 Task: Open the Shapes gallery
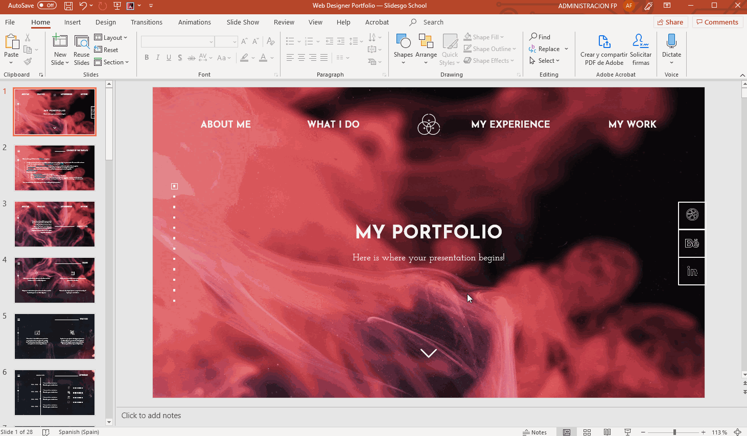[403, 42]
